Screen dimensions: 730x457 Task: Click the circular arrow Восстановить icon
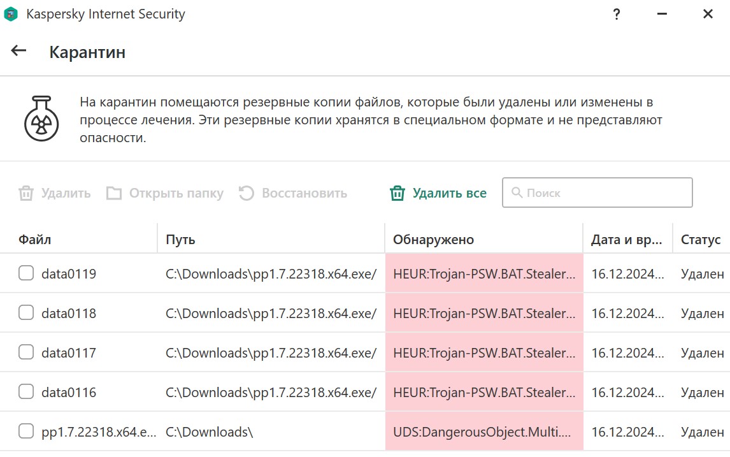point(247,193)
